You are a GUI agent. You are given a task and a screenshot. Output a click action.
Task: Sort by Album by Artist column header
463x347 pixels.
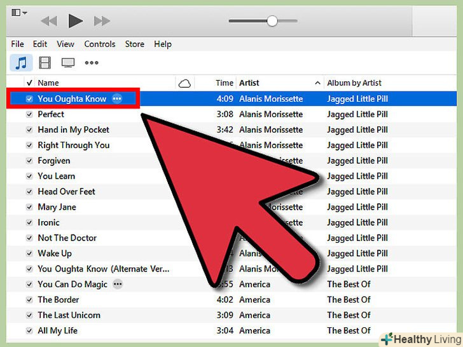[x=354, y=83]
